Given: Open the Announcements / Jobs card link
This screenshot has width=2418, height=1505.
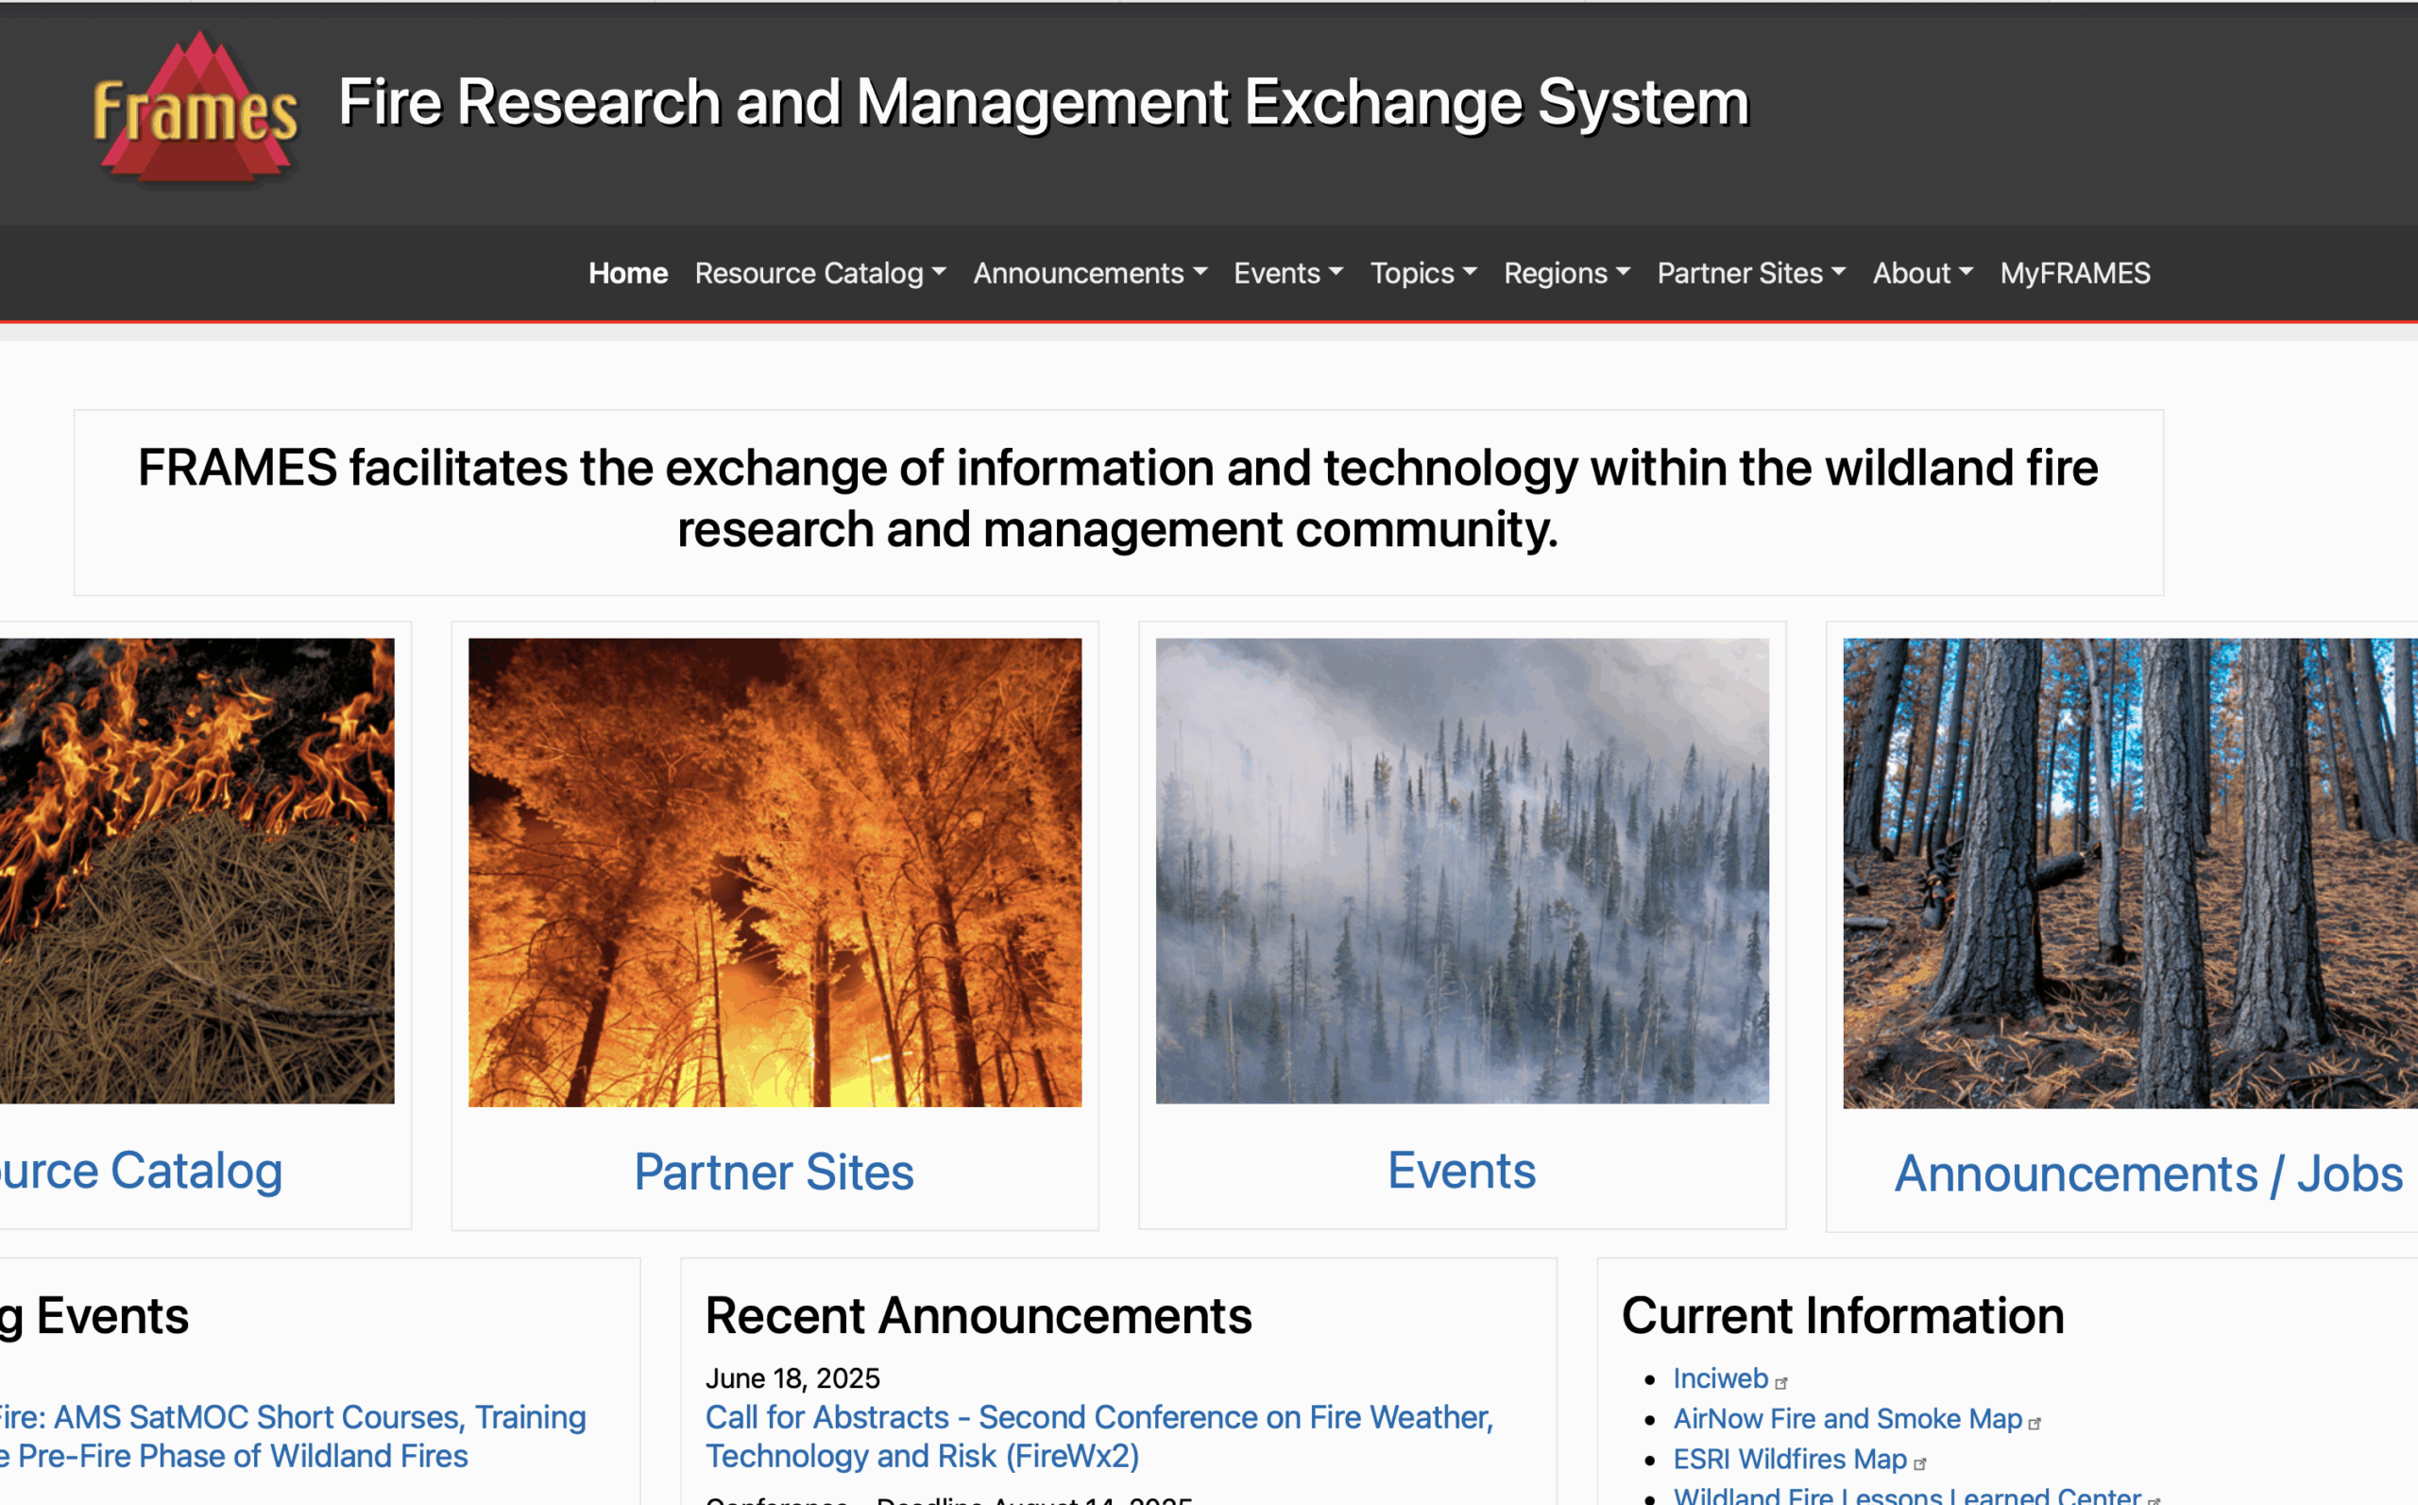Looking at the screenshot, I should (2147, 1173).
